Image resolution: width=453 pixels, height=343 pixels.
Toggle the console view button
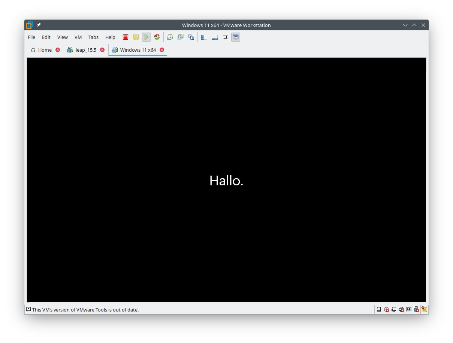(x=236, y=37)
